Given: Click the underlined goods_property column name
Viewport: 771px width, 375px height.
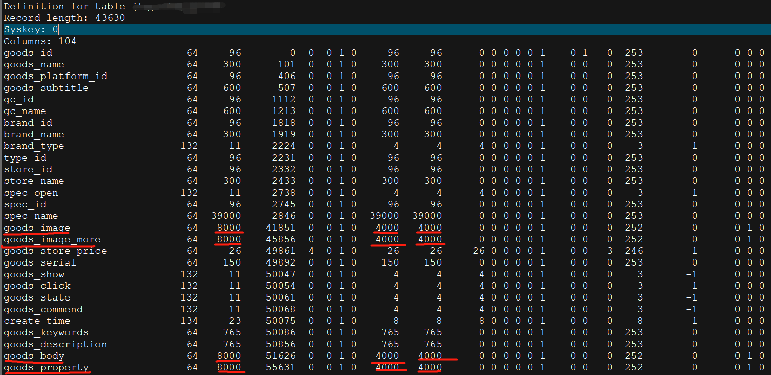Looking at the screenshot, I should pos(46,368).
